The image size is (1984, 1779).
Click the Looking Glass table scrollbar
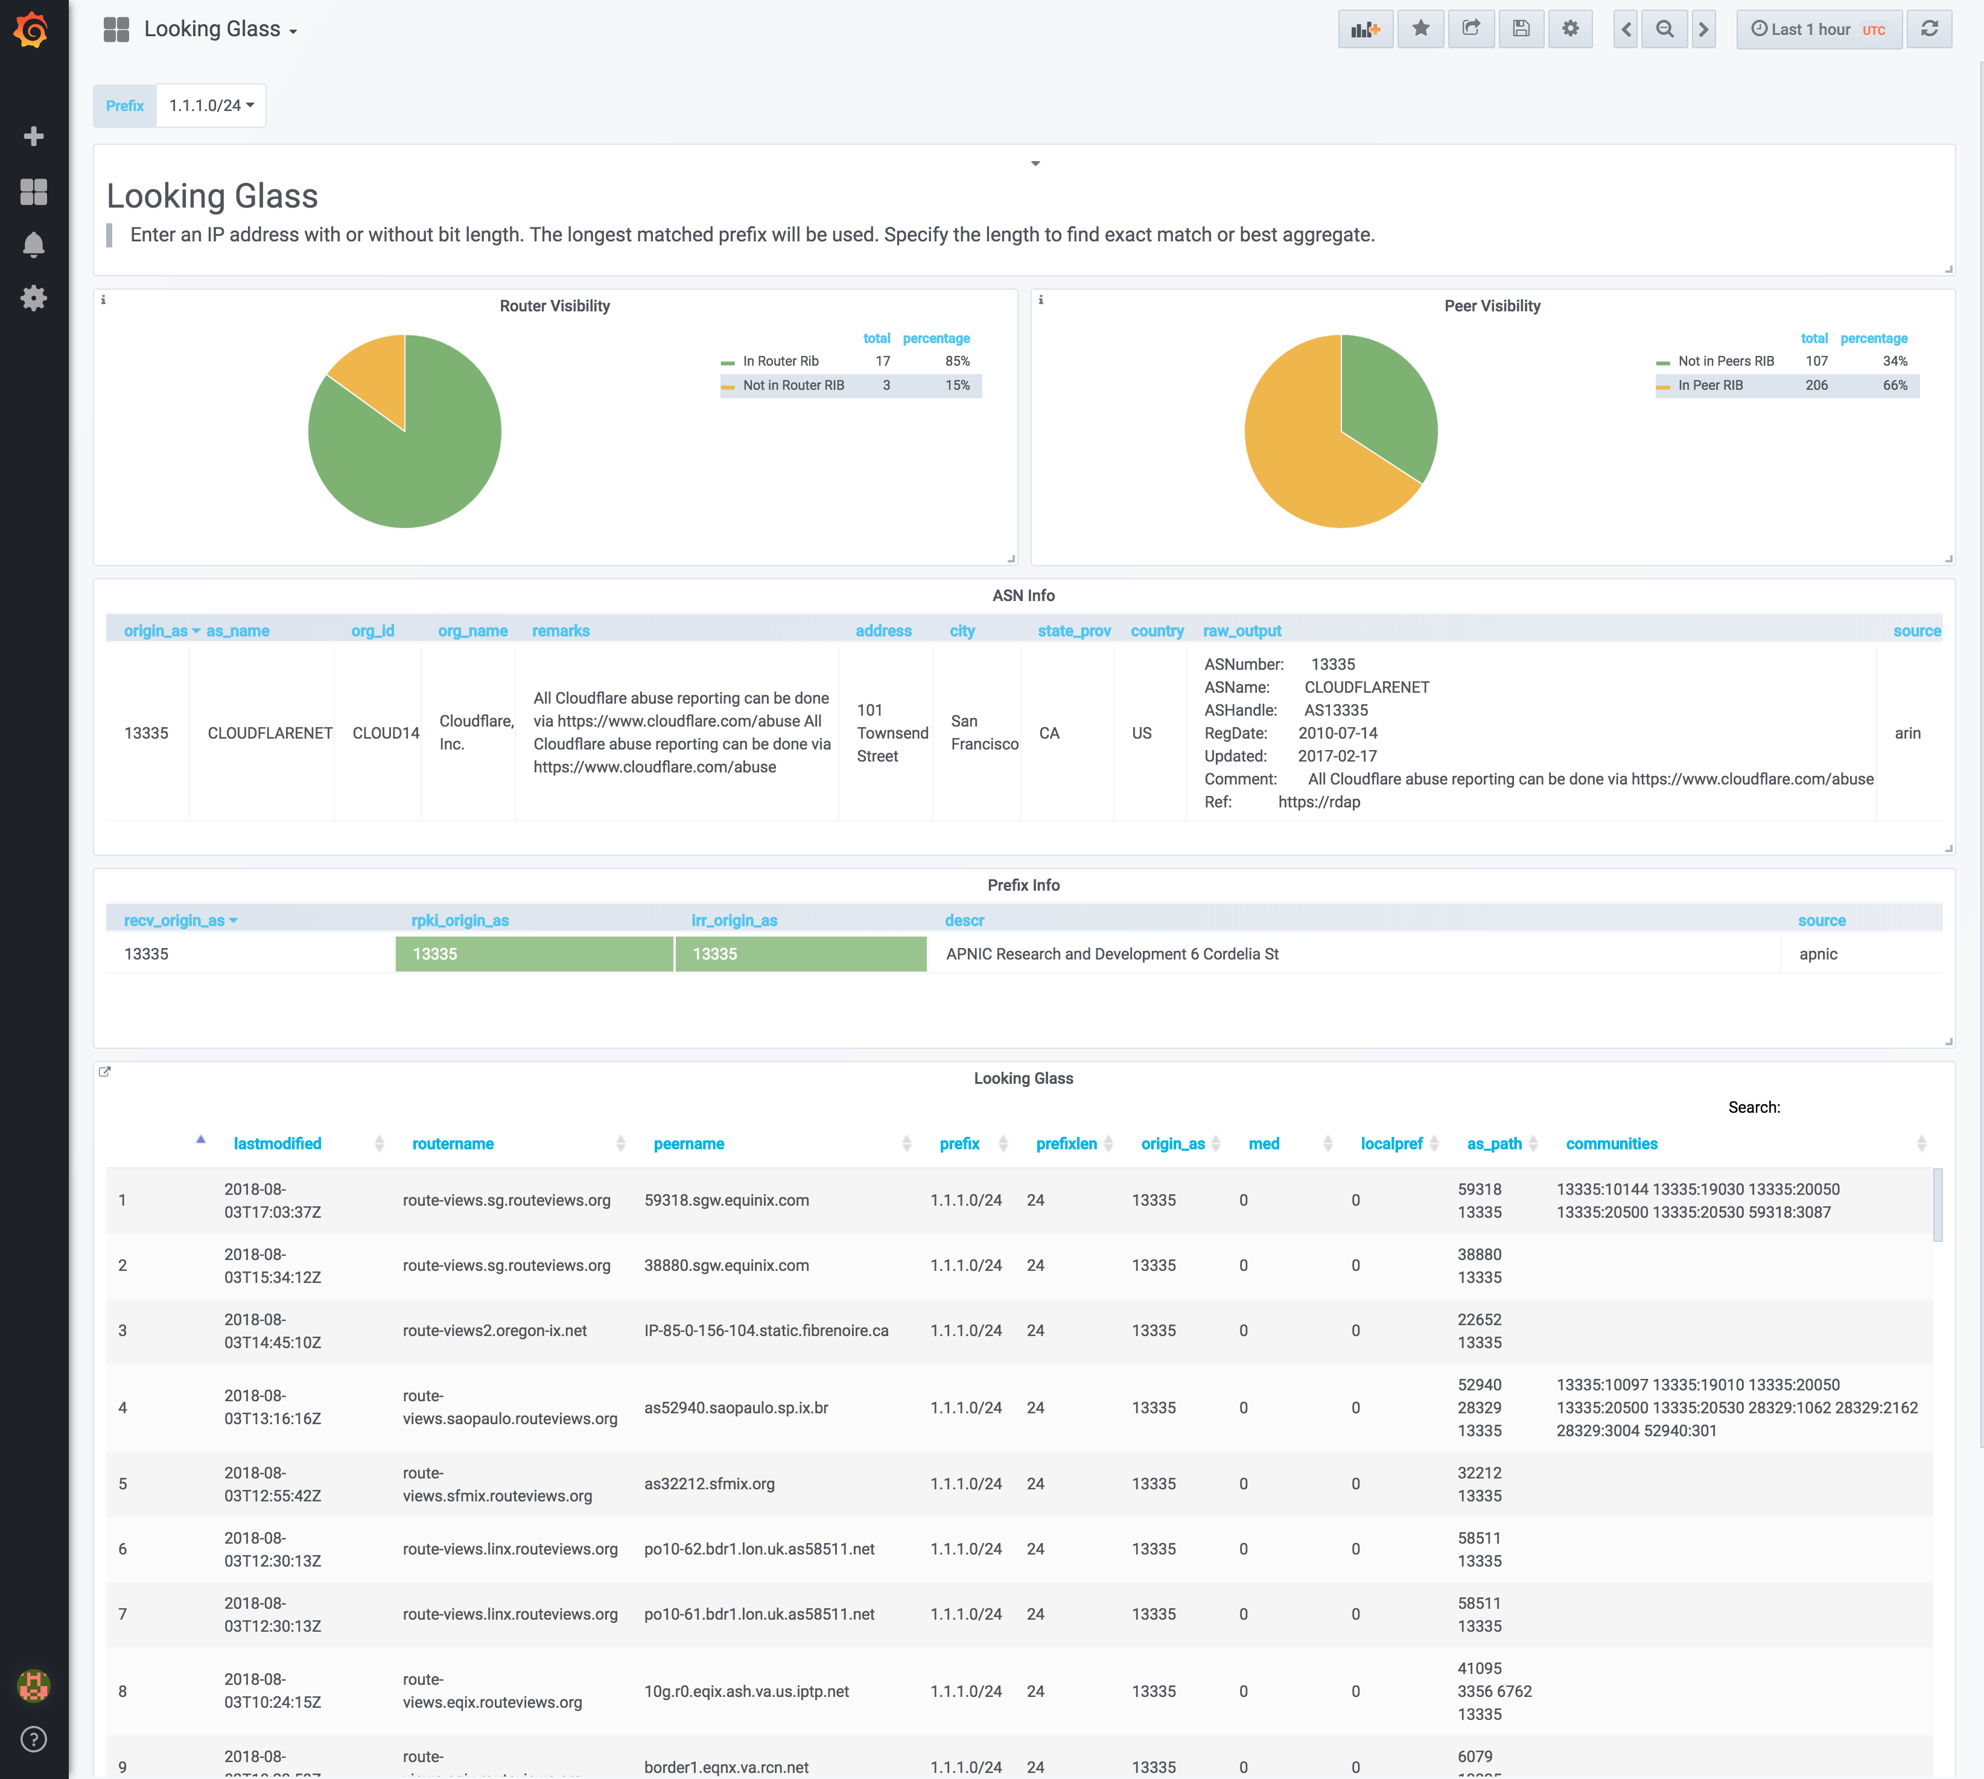pos(1937,1205)
